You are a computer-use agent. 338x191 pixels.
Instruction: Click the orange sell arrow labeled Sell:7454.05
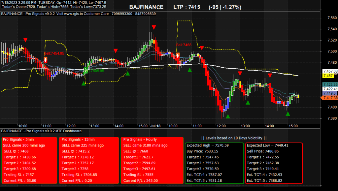click(46, 60)
